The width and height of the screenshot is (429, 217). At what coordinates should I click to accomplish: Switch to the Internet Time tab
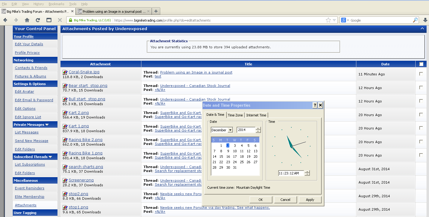[x=256, y=115]
